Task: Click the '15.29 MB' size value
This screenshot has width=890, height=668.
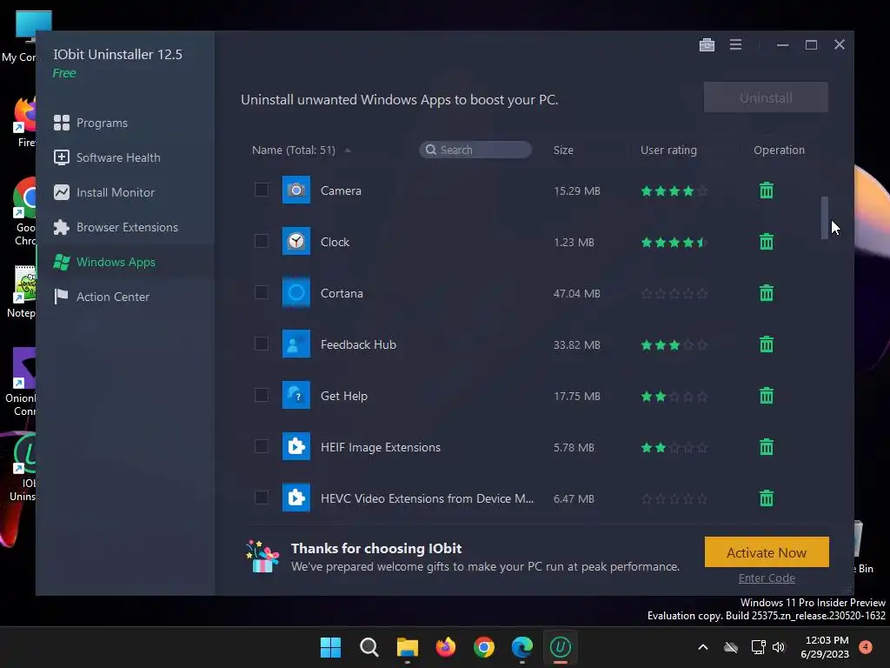Action: [577, 190]
